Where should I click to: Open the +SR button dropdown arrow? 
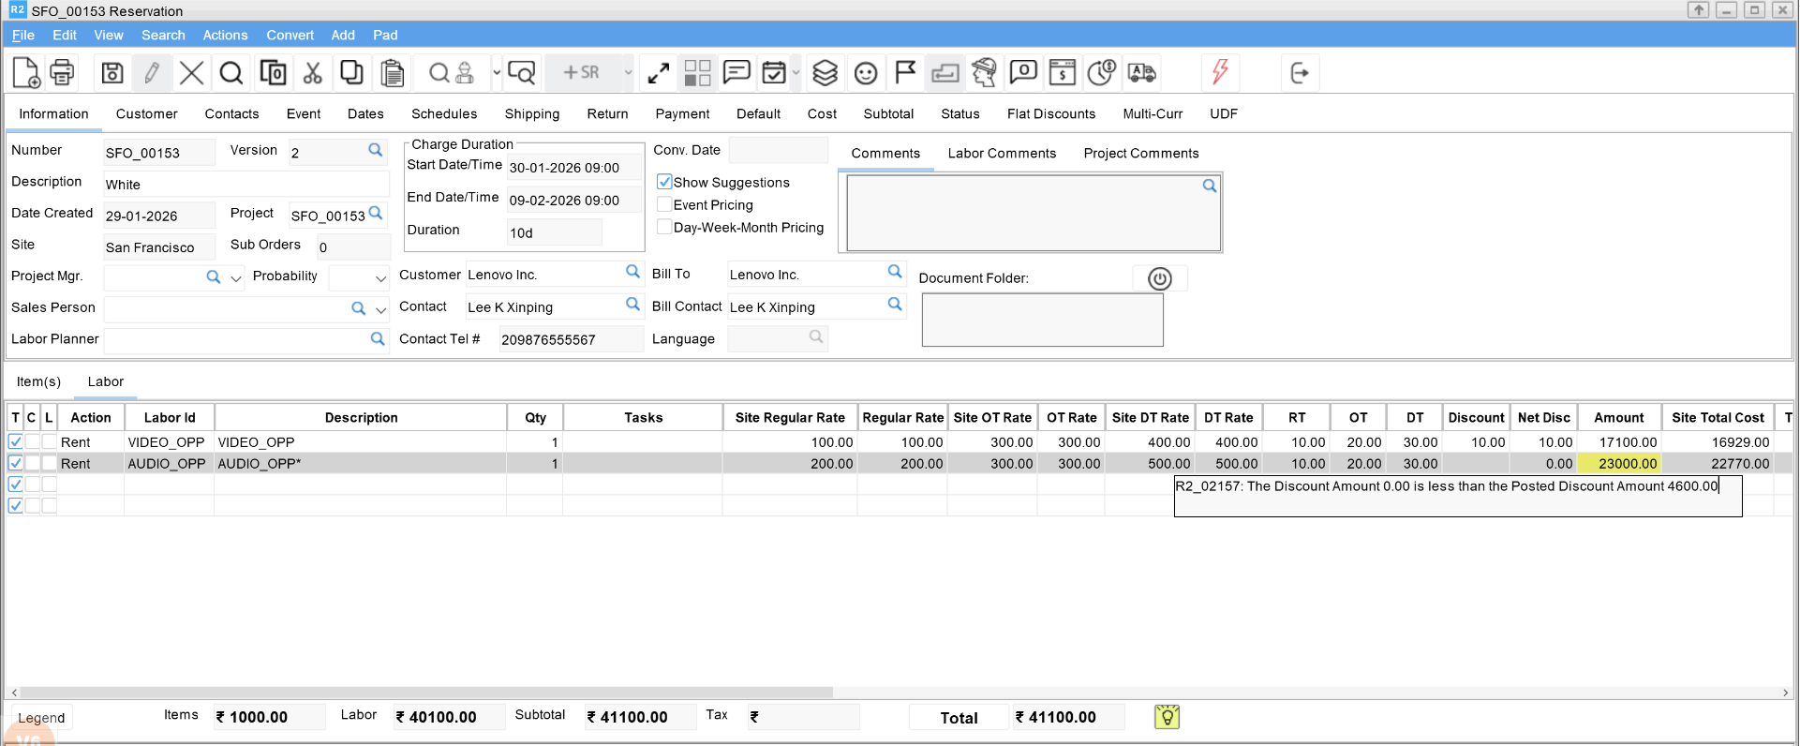tap(628, 72)
